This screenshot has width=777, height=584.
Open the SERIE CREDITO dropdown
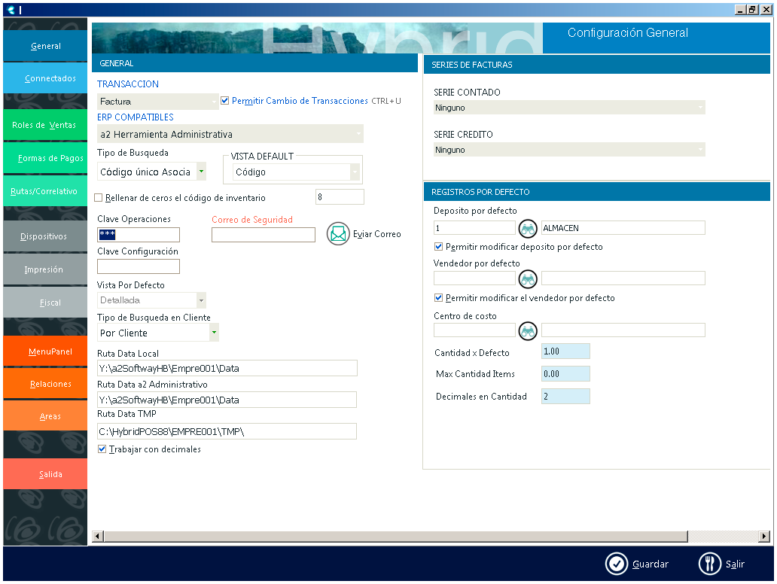pyautogui.click(x=569, y=150)
